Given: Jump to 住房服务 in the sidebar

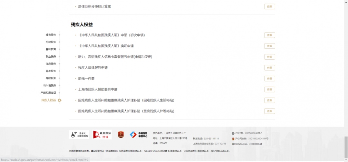Looking at the screenshot, I should click(51, 64).
